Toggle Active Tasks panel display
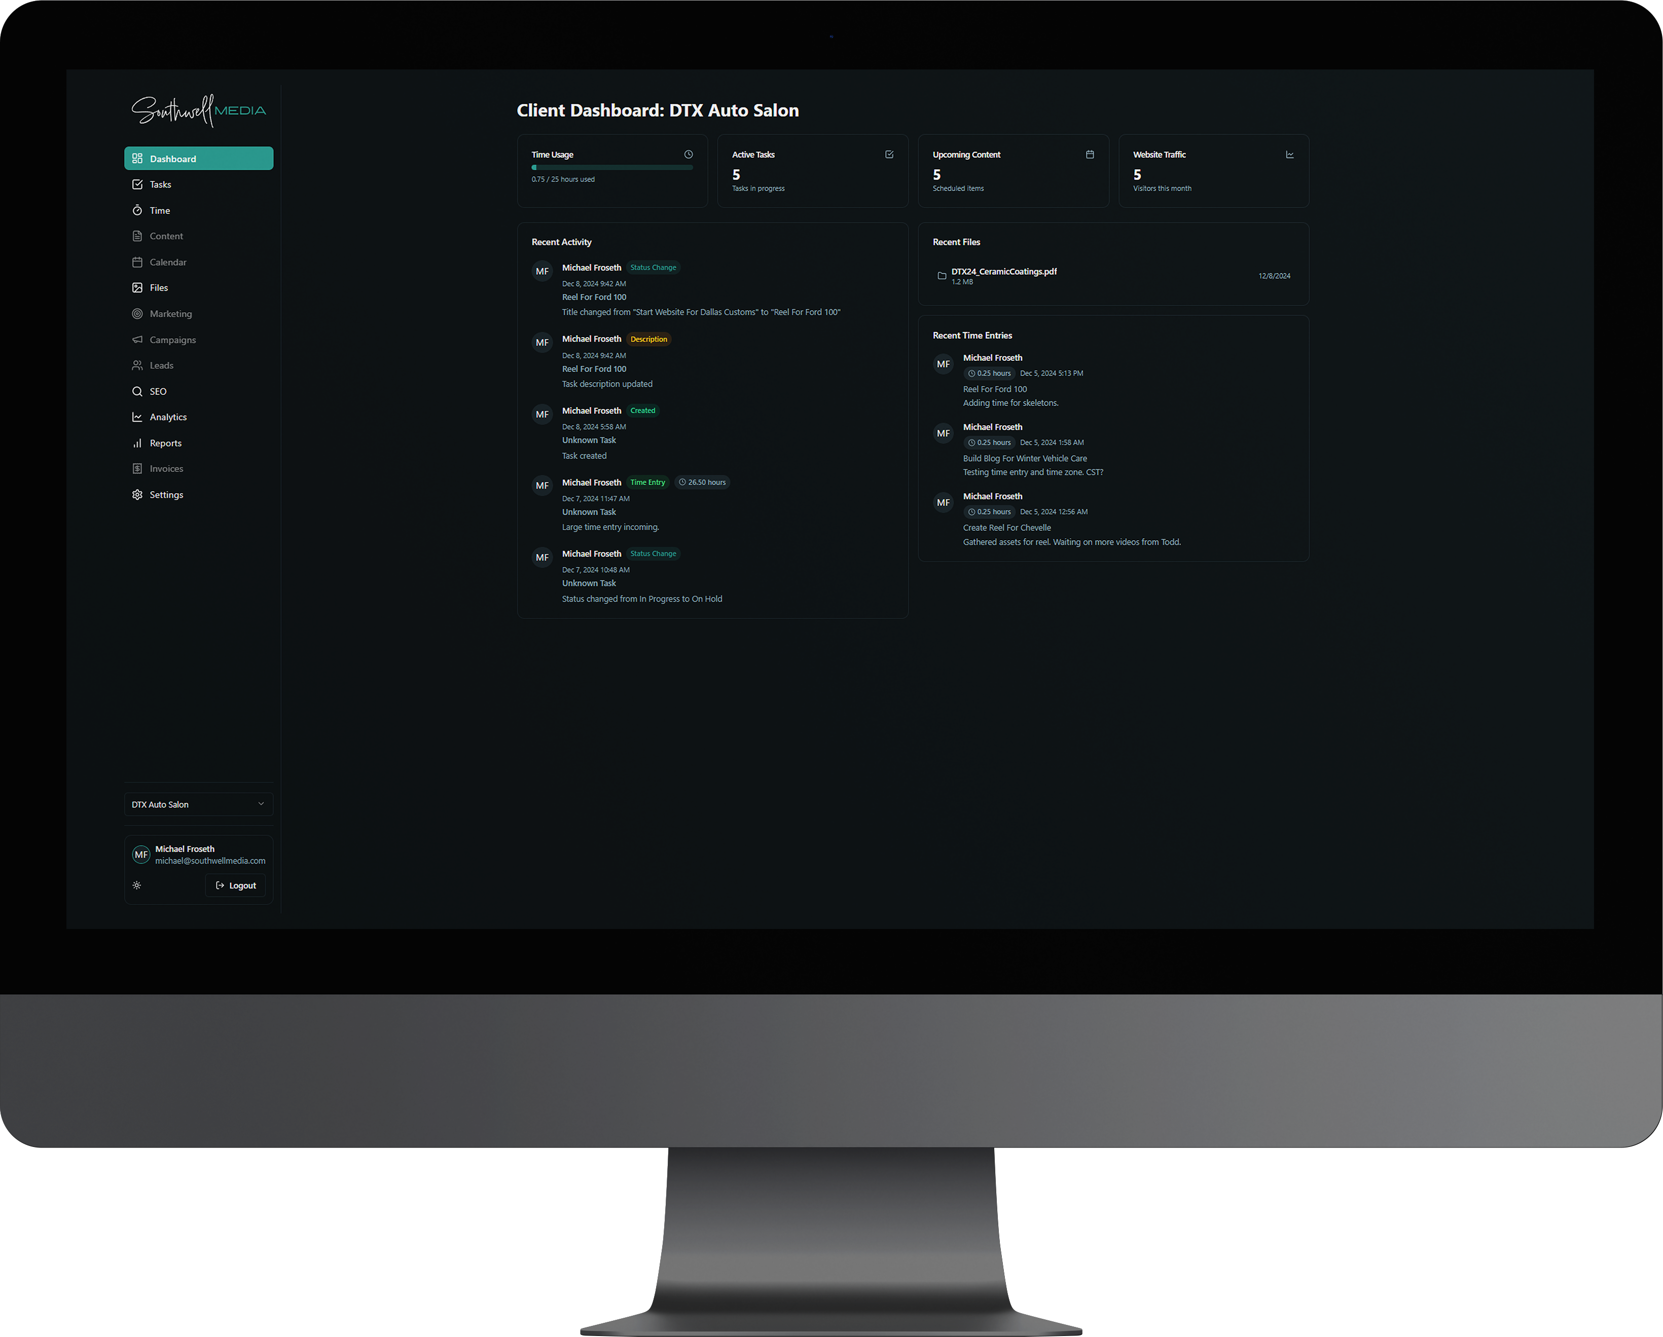This screenshot has width=1663, height=1337. point(889,153)
